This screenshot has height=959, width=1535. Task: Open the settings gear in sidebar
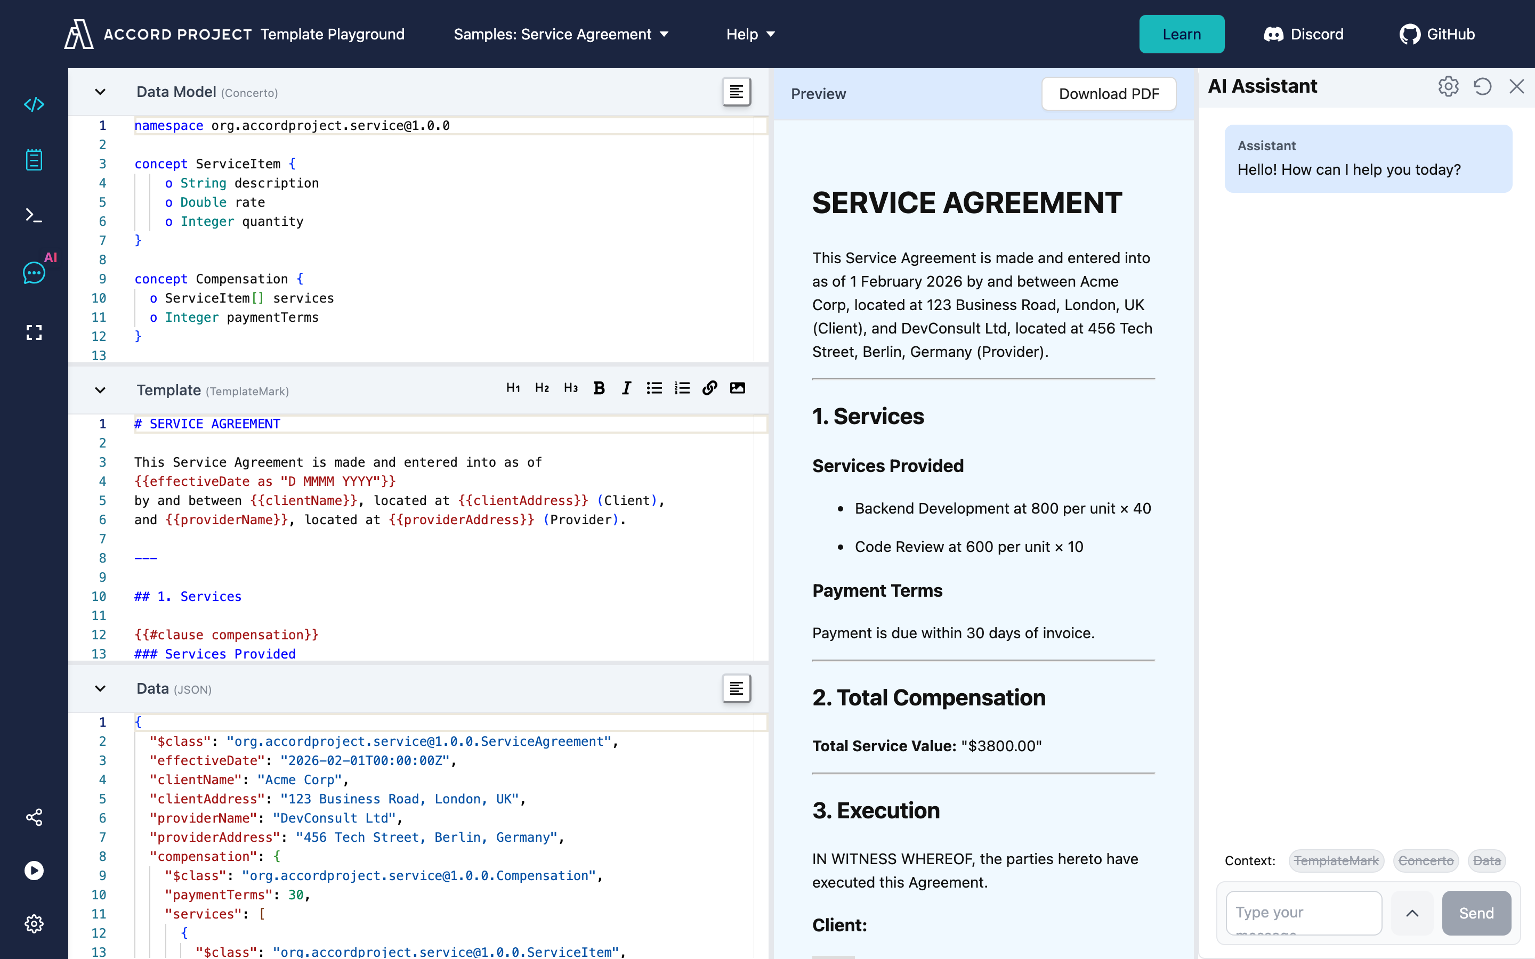click(x=34, y=923)
